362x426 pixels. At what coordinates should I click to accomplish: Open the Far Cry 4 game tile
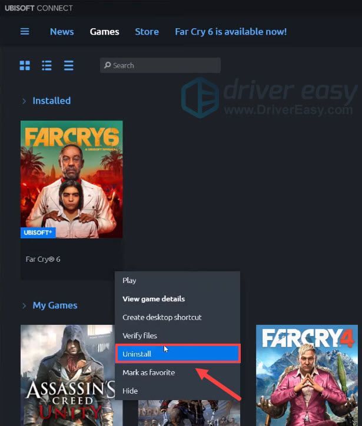point(307,375)
